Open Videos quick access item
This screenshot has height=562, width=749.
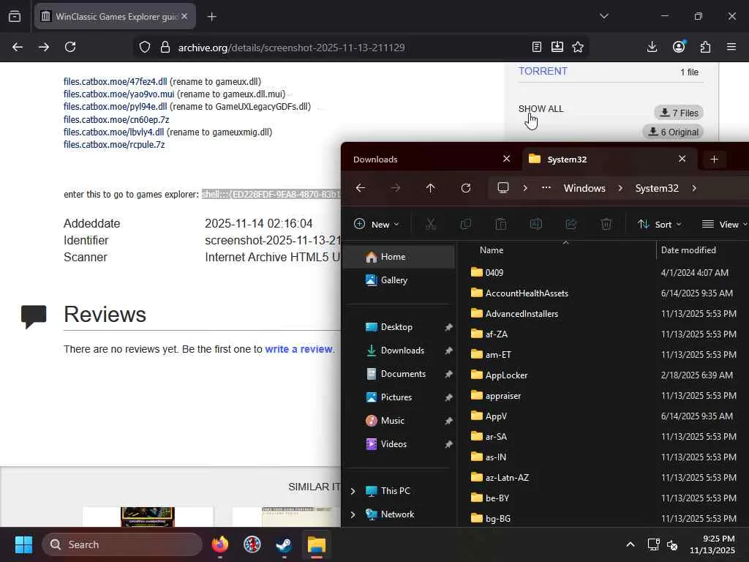point(400,444)
